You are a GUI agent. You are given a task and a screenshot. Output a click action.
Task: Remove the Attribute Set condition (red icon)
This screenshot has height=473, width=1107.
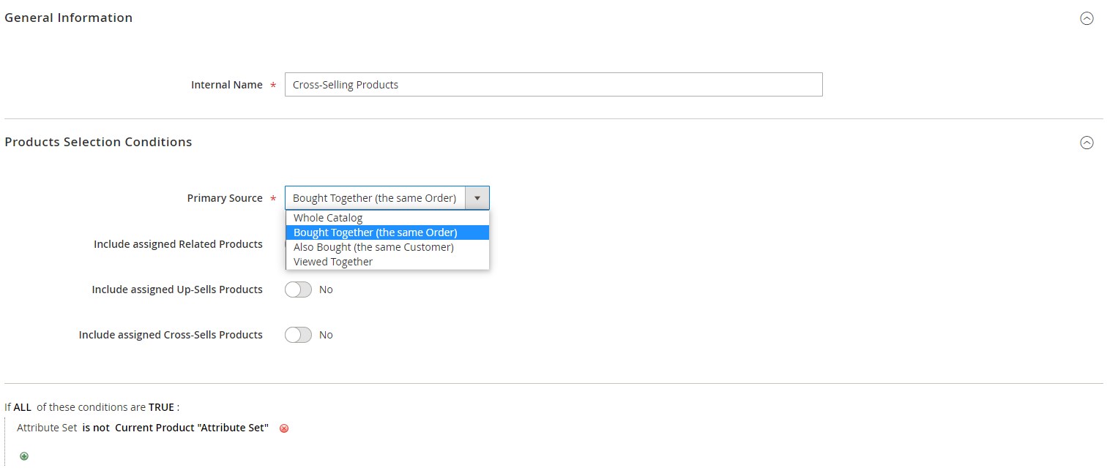click(x=284, y=428)
